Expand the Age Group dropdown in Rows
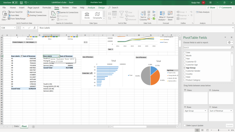Screen dimensions: 235x132 206,111
